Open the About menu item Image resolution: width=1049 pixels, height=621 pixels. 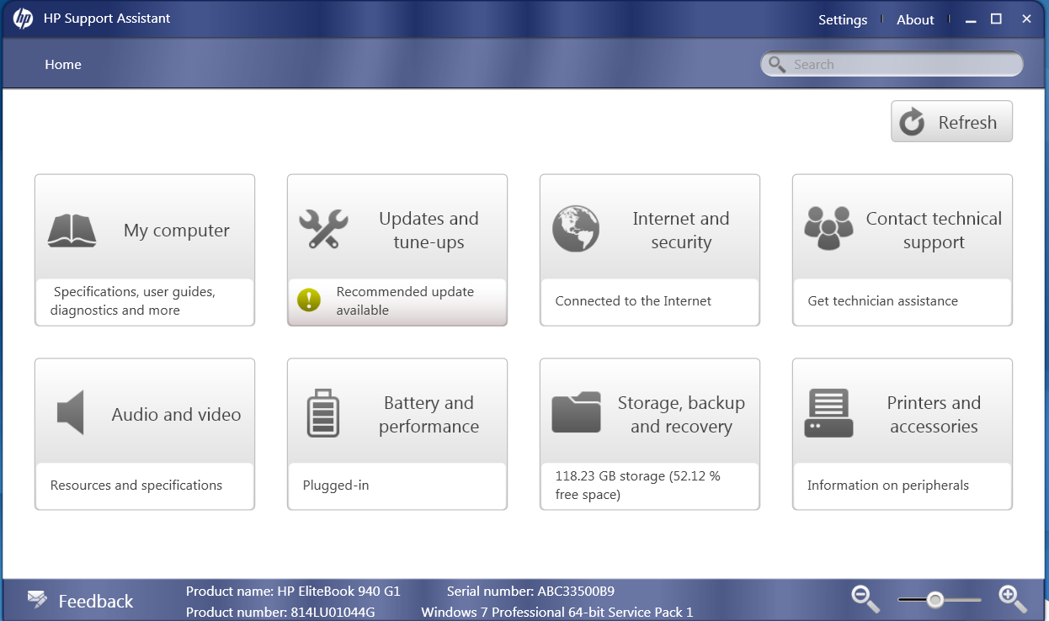click(915, 19)
